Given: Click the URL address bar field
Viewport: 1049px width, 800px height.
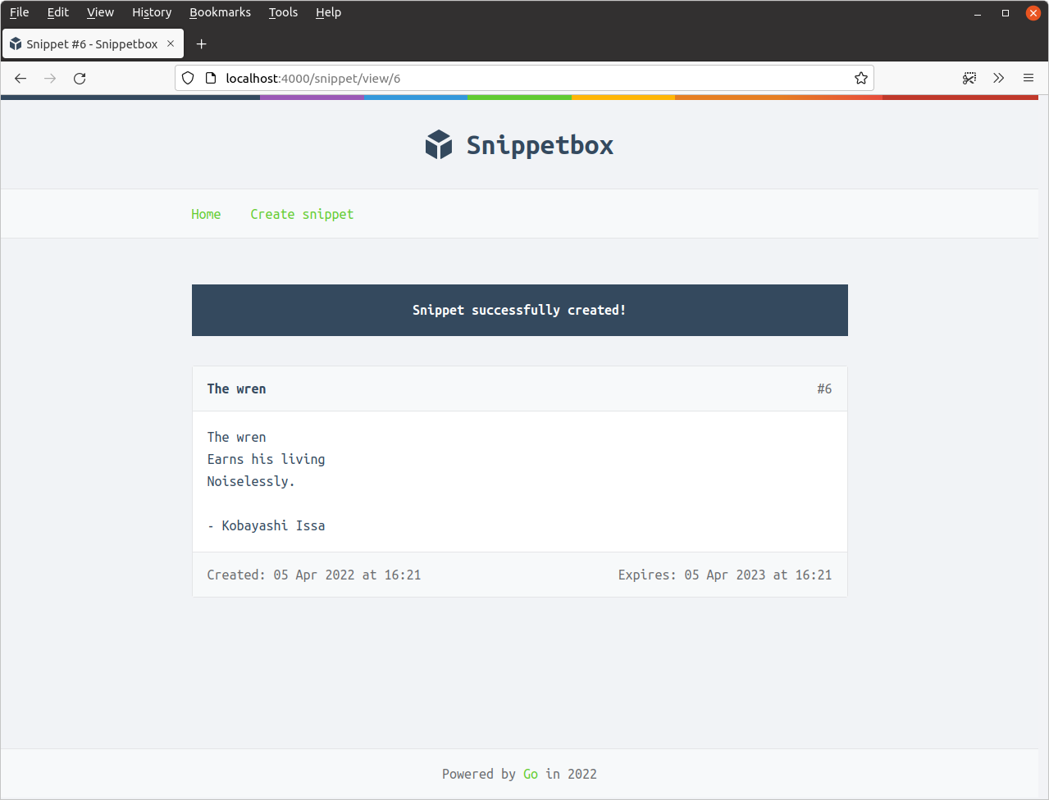Looking at the screenshot, I should (x=533, y=79).
